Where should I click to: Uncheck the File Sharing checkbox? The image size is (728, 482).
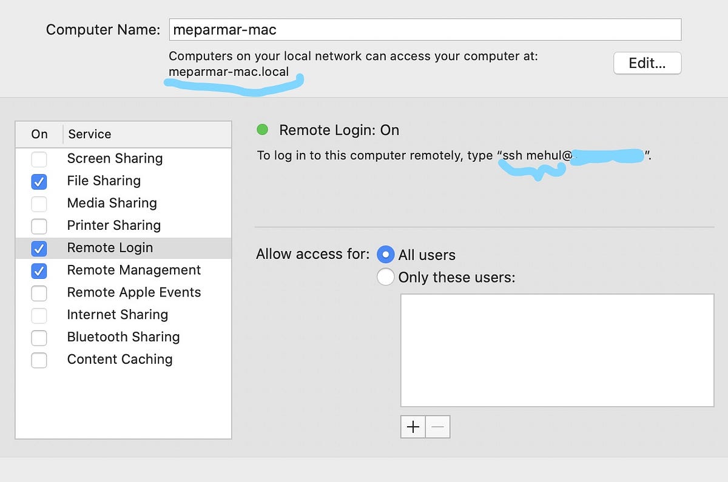pos(39,181)
